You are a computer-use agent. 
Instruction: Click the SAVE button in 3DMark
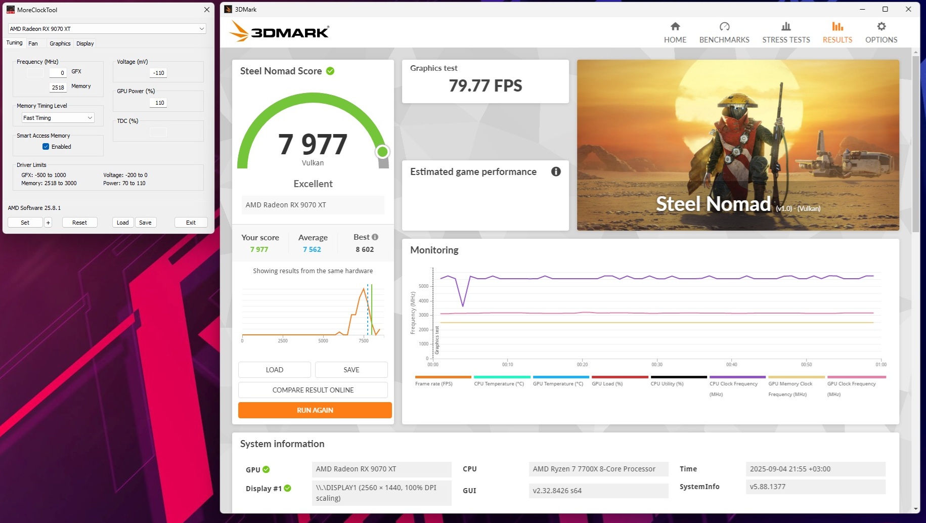pos(351,370)
